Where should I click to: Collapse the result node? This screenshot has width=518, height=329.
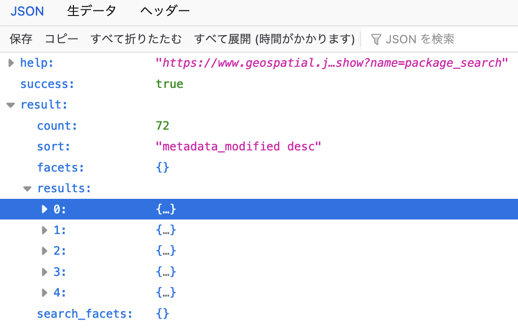[x=10, y=104]
